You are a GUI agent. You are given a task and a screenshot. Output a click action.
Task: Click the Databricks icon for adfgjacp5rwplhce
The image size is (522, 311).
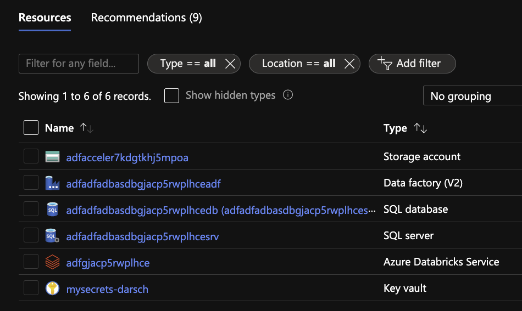[52, 262]
